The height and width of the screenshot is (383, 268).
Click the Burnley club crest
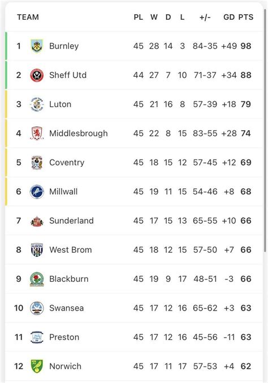(37, 46)
